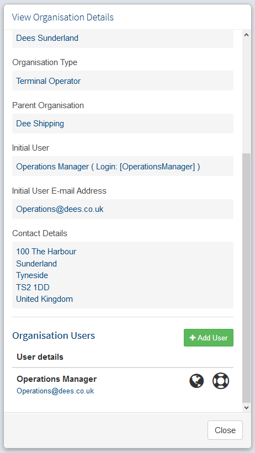The image size is (255, 453).
Task: Select the Operations Manager user name
Action: click(57, 379)
